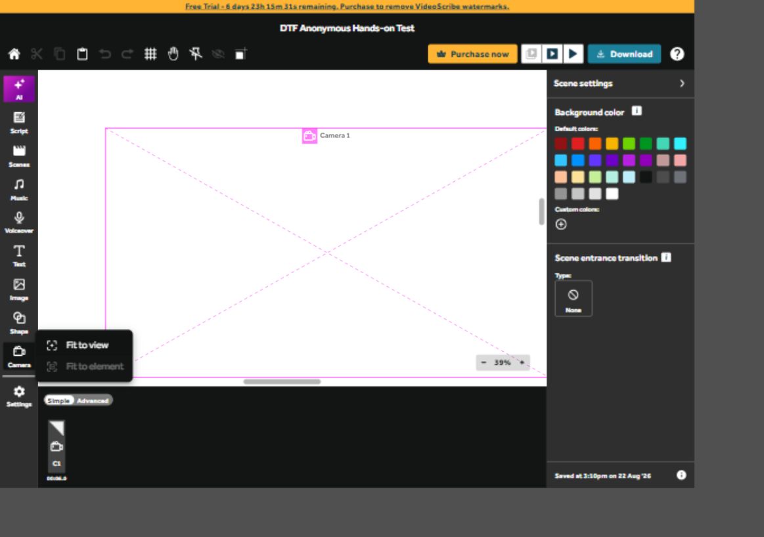This screenshot has height=537, width=764.
Task: Open the Shape tool
Action: click(x=19, y=323)
